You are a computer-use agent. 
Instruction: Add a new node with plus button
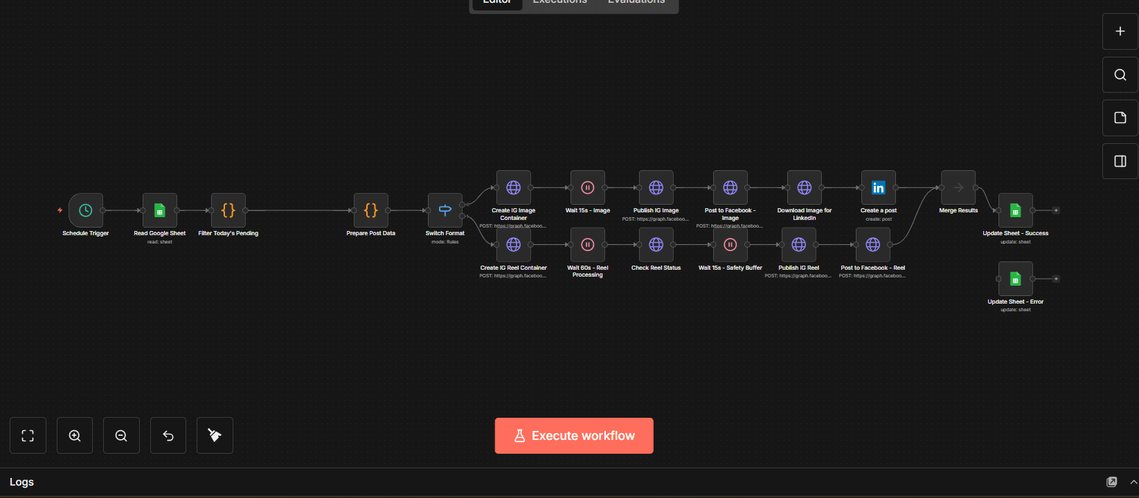coord(1120,32)
